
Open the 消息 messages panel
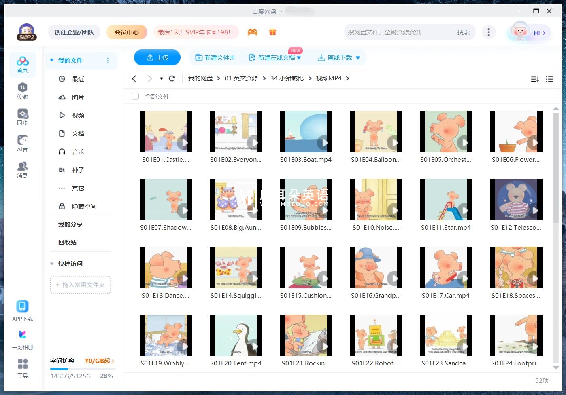(x=22, y=169)
